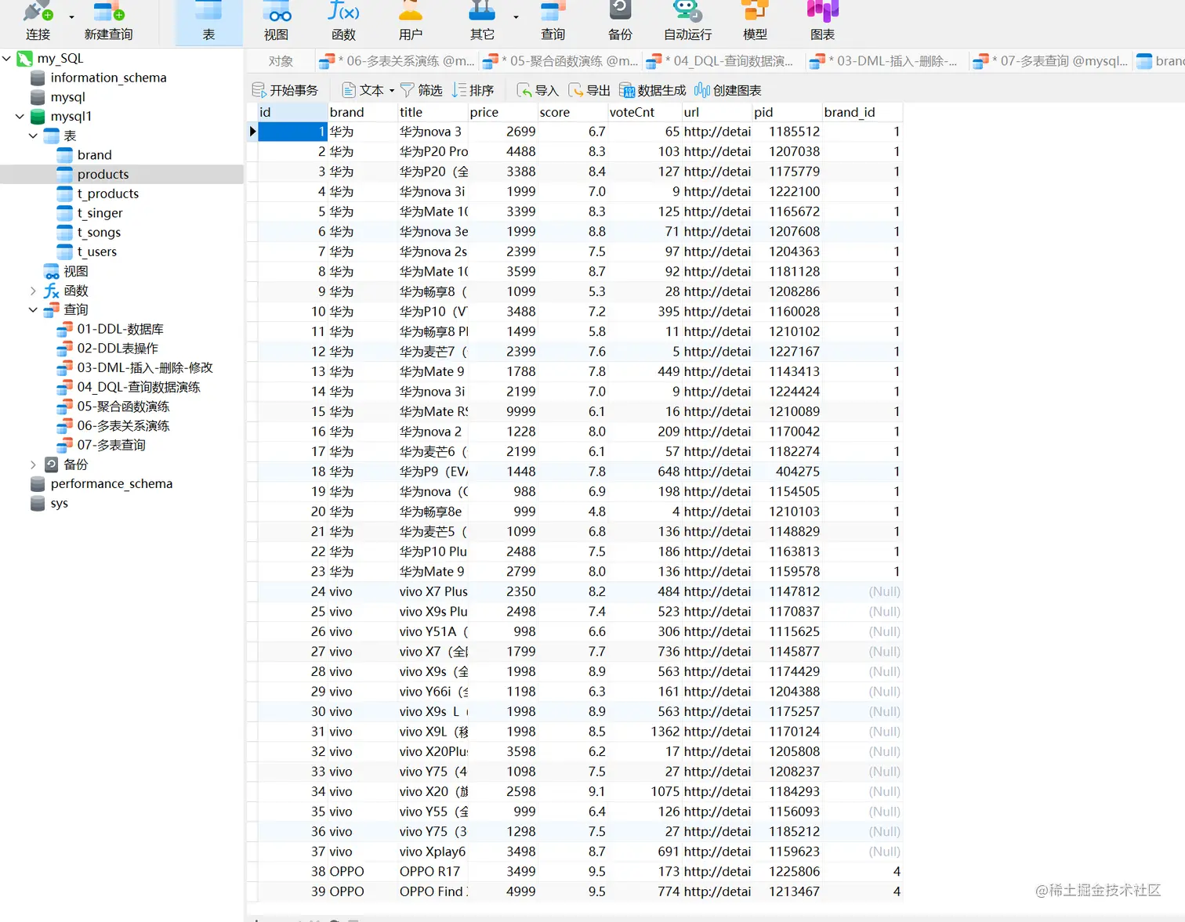
Task: Open the 连接 connection tool
Action: point(38,22)
